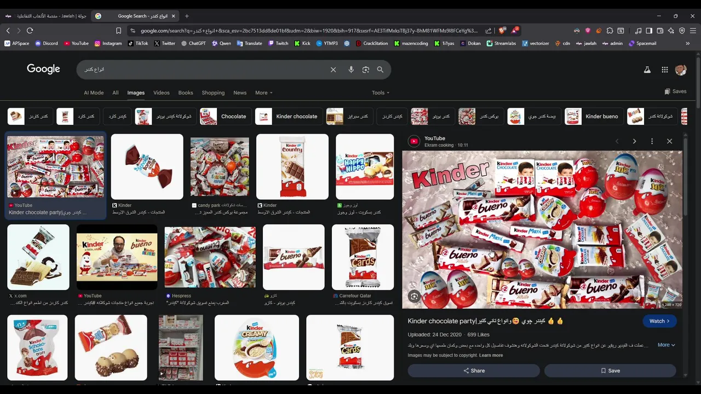Open the Tools dropdown
This screenshot has width=701, height=394.
(381, 92)
